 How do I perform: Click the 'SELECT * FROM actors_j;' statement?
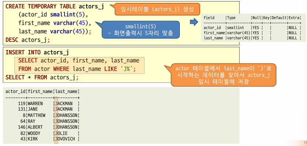point(42,77)
